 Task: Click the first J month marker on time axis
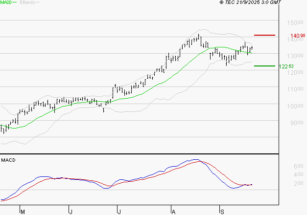71,212
